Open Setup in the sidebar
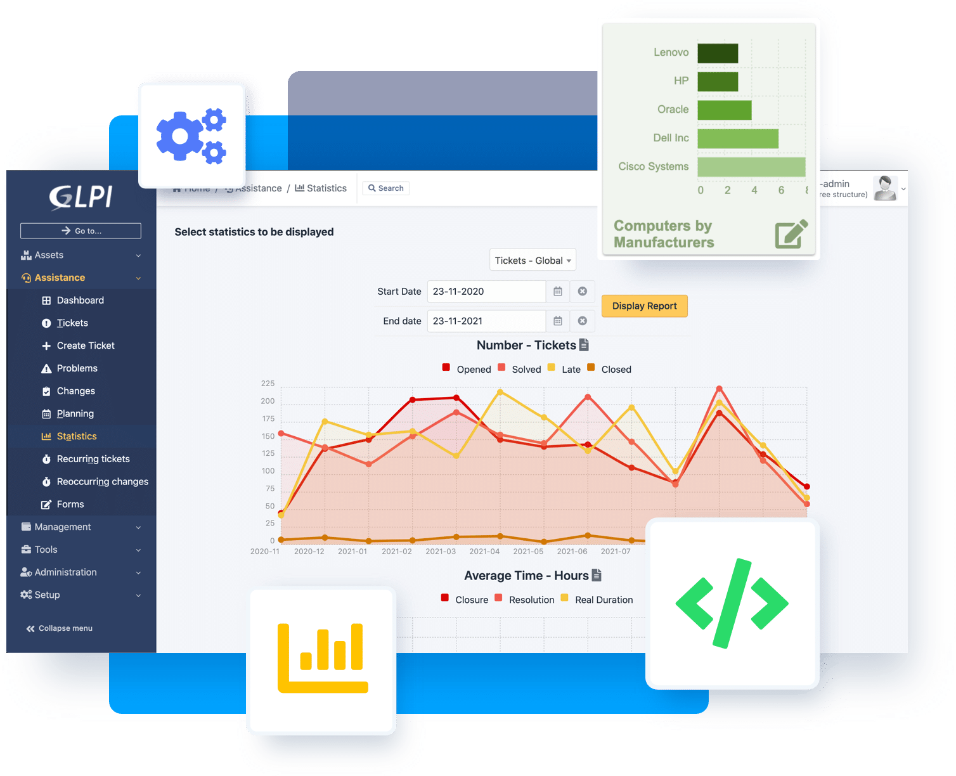Screen dimensions: 956x776 pos(47,595)
